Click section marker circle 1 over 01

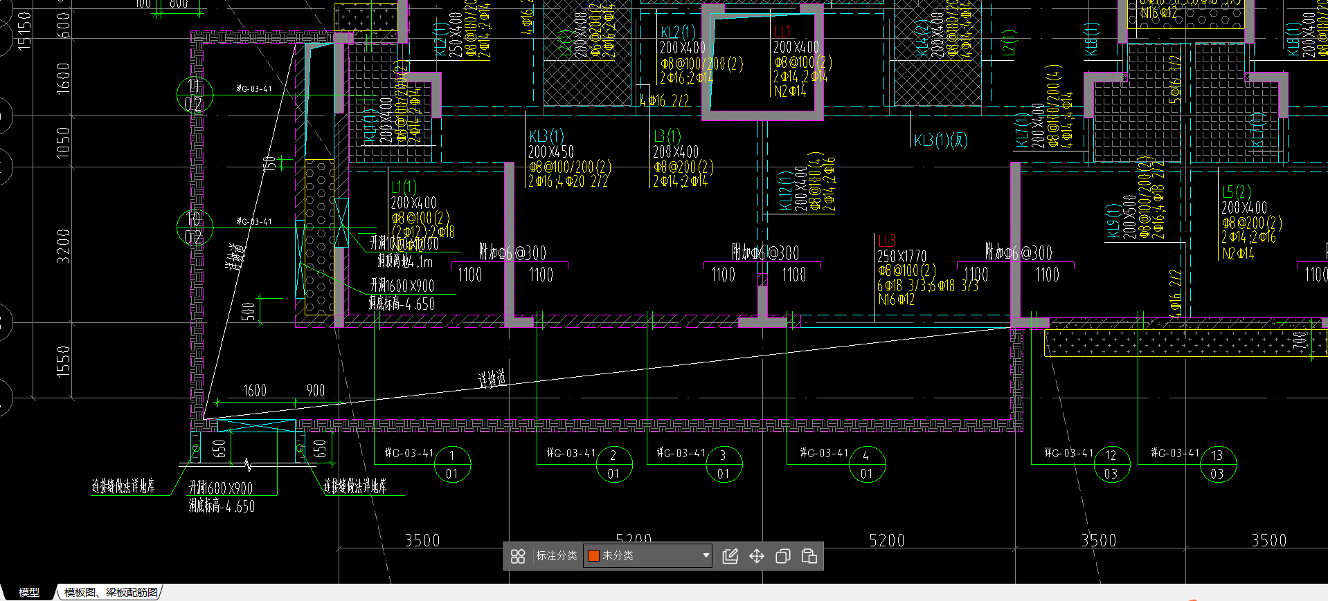point(452,464)
